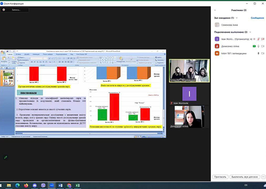Collapse the 'Подключение выполнено (3)' section
The height and width of the screenshot is (189, 266).
coord(250,32)
